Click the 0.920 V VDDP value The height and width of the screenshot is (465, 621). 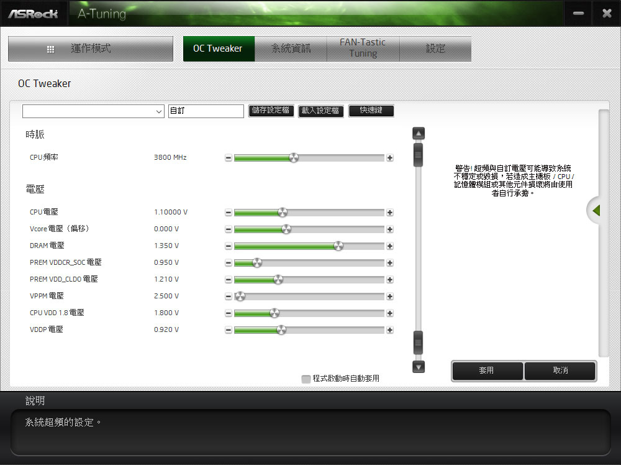coord(166,329)
